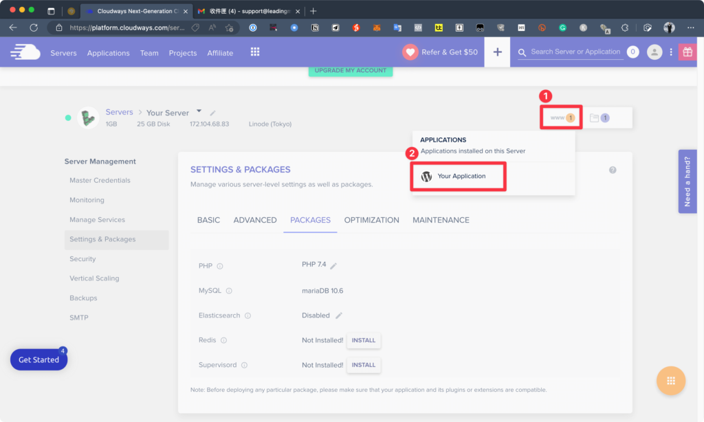Switch to the ADVANCED tab
Image resolution: width=704 pixels, height=422 pixels.
point(255,220)
